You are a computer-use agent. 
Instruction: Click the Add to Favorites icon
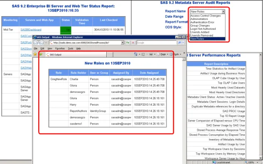pos(41,54)
